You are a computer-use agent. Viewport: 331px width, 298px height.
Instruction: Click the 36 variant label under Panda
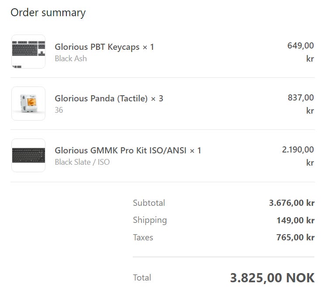tap(59, 110)
